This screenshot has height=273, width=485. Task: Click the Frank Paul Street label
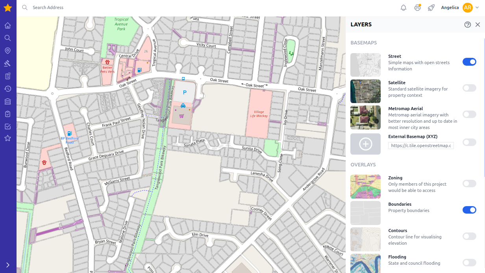pyautogui.click(x=116, y=122)
